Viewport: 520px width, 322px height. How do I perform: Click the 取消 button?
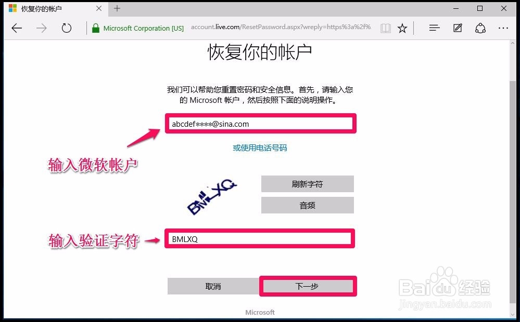point(213,286)
